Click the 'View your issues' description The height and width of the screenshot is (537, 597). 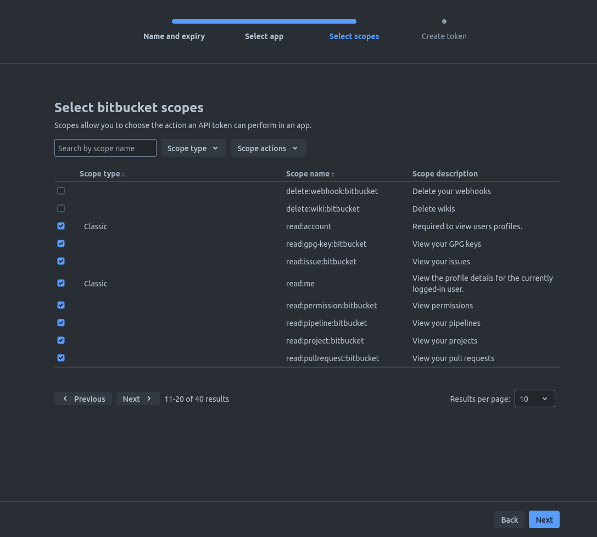(x=441, y=262)
